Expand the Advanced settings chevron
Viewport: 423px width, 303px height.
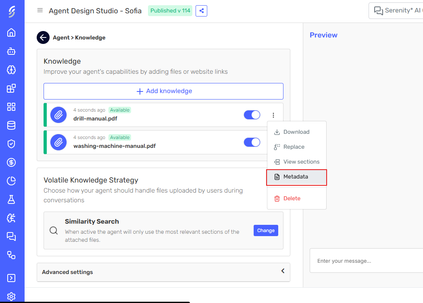coord(283,271)
